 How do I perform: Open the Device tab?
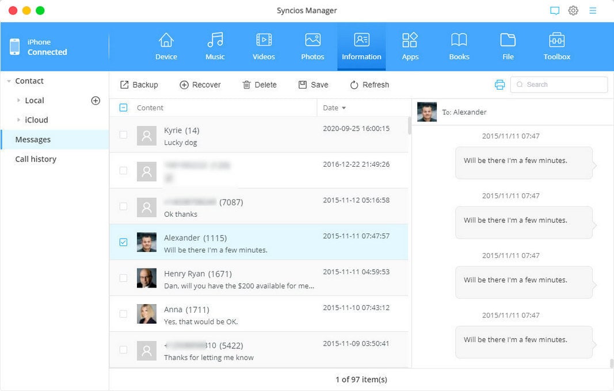click(x=166, y=47)
